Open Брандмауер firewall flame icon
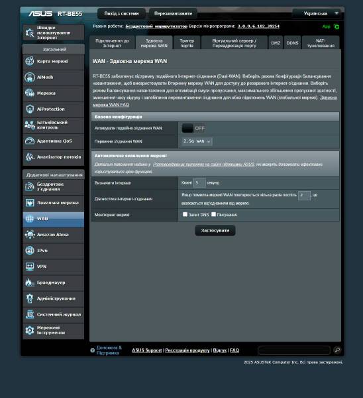Viewport: 363px width, 398px height. (x=30, y=283)
